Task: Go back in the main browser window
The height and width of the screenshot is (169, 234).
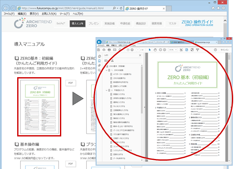Action: [6, 8]
